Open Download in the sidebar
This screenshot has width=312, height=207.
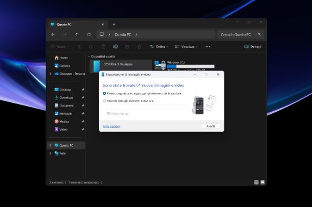[x=66, y=97]
